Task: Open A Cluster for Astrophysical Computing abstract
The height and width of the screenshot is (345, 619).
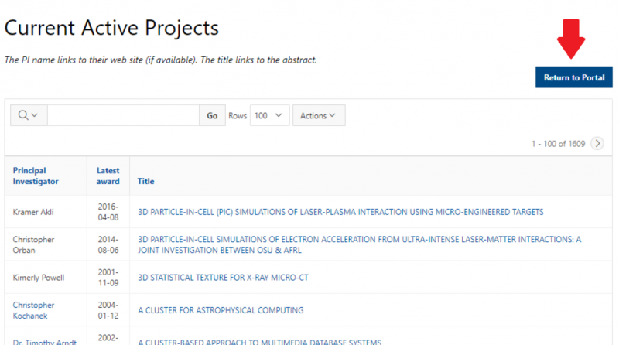Action: (x=221, y=310)
